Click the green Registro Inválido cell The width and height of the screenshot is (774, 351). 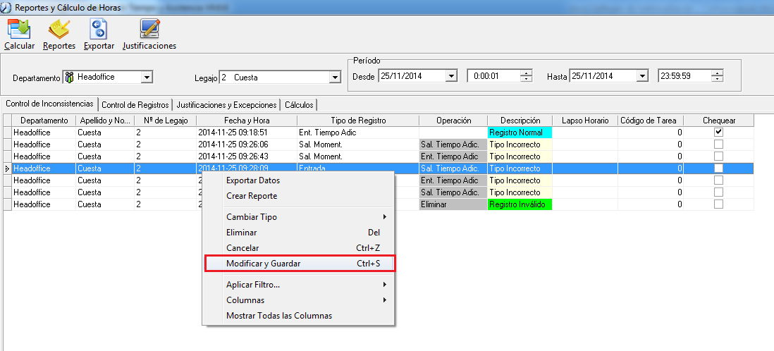coord(520,204)
